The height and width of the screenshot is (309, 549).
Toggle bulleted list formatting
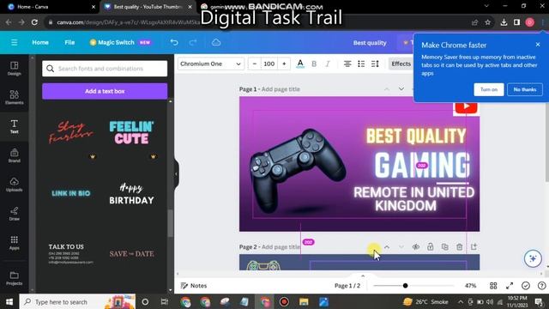pyautogui.click(x=361, y=64)
